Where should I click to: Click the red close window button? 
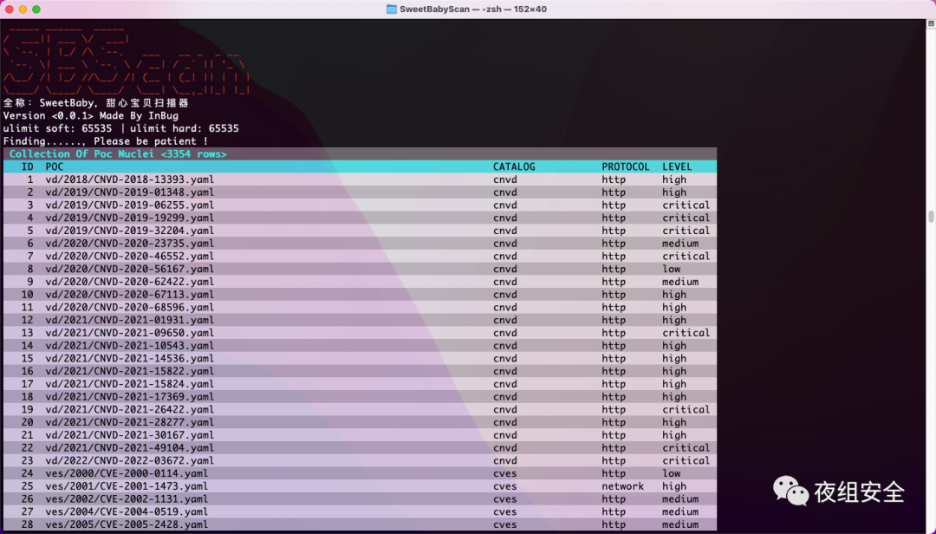coord(10,9)
